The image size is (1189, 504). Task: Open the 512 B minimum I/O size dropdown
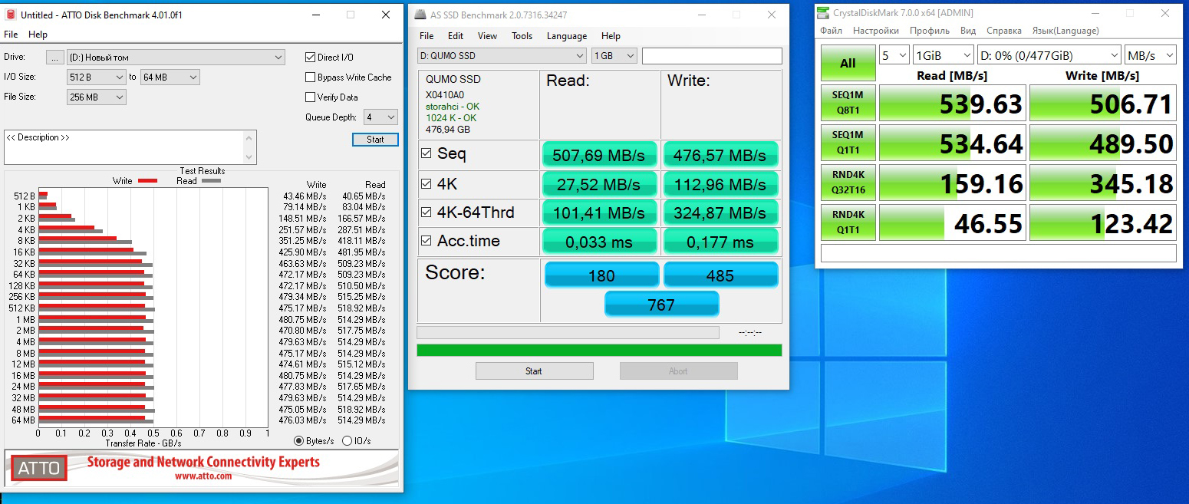click(x=97, y=77)
